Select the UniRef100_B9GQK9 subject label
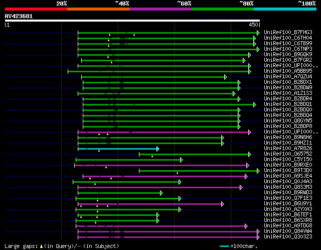The width and height of the screenshot is (321, 250). coord(288,54)
